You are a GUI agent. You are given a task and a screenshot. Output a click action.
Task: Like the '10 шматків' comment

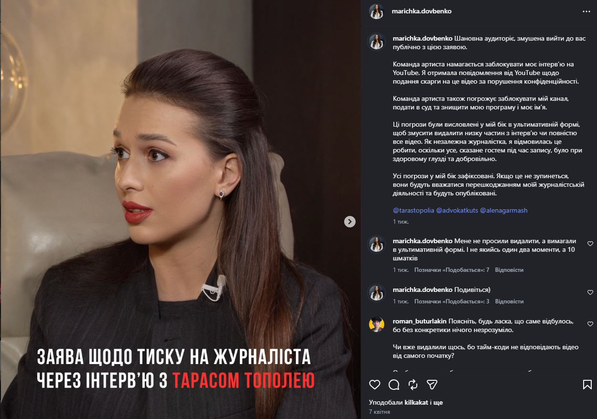(x=590, y=244)
